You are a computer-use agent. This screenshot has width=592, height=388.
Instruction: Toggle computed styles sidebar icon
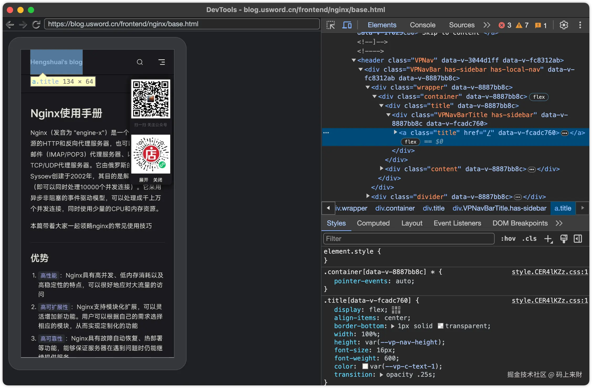click(578, 239)
